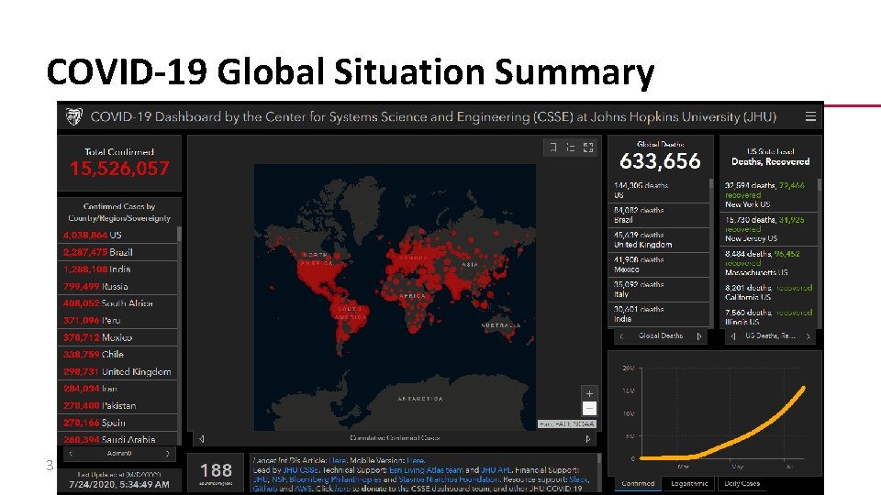Open the Lancet Inf Dis Article Here link
Image resolution: width=881 pixels, height=495 pixels.
coord(337,460)
